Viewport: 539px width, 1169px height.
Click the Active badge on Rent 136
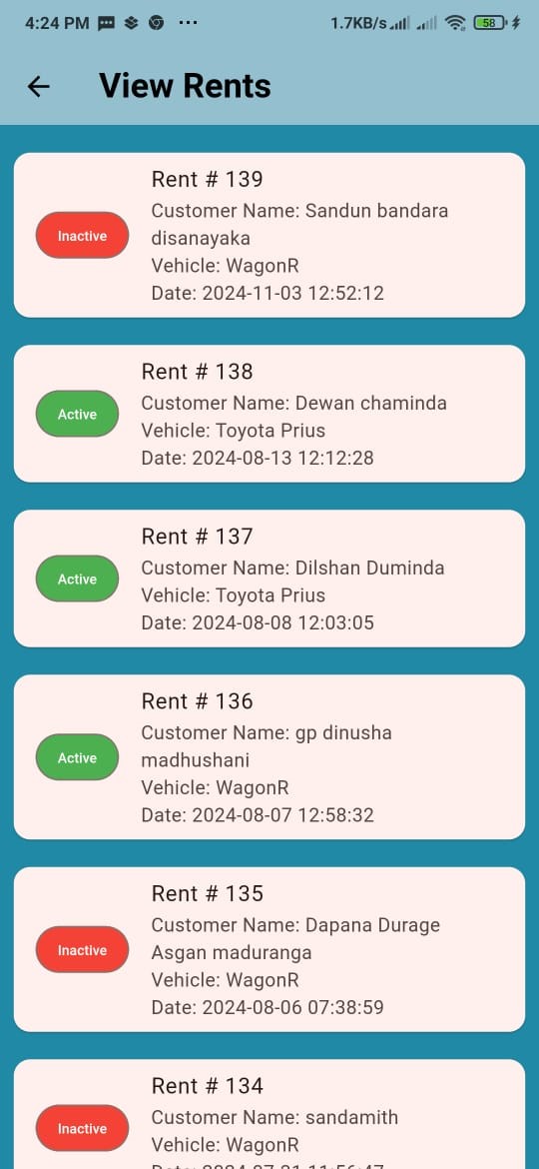point(78,757)
